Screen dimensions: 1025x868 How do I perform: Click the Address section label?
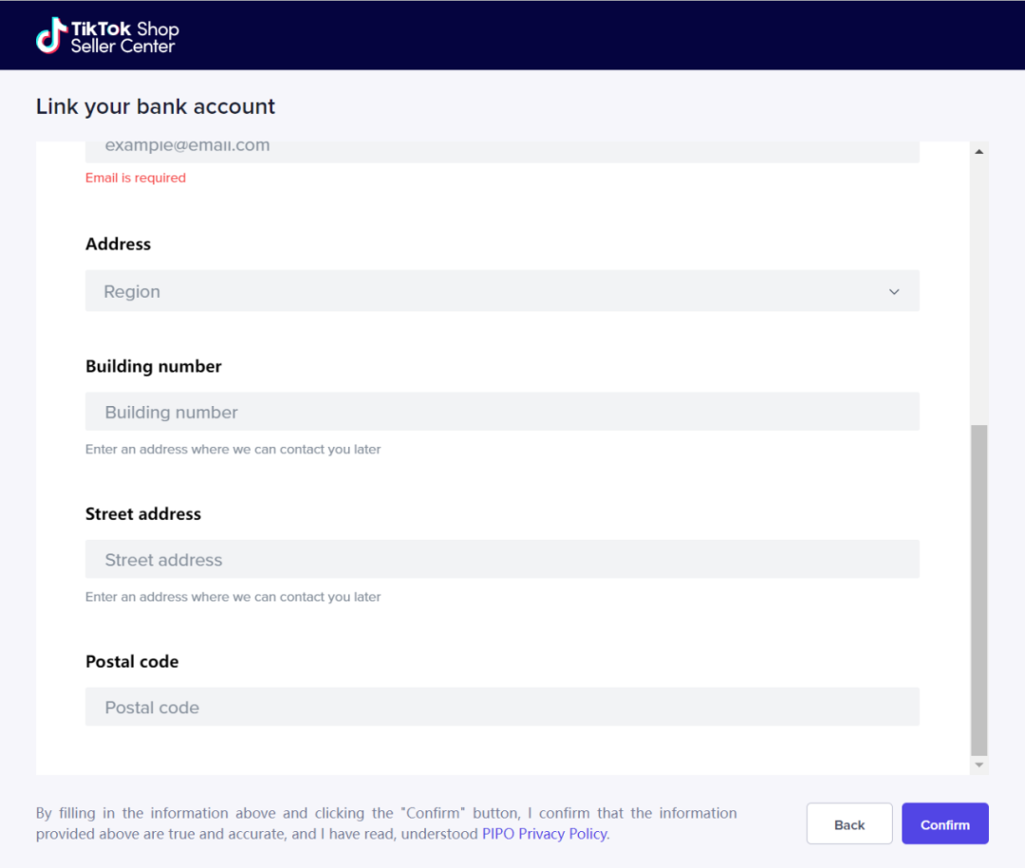coord(119,245)
